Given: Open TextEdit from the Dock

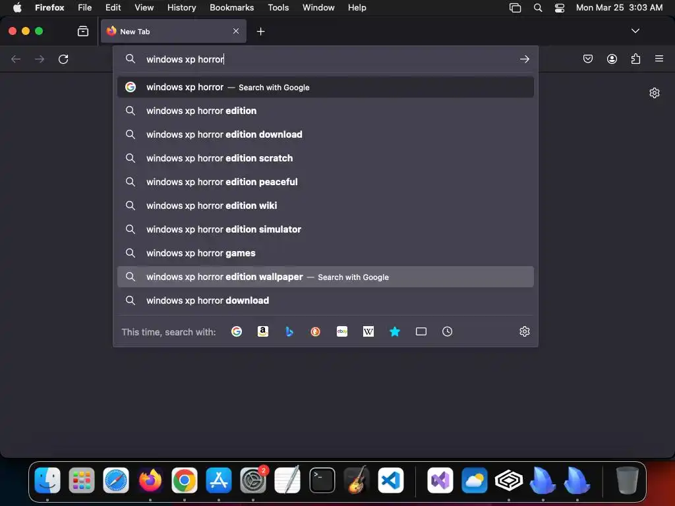Looking at the screenshot, I should (287, 480).
